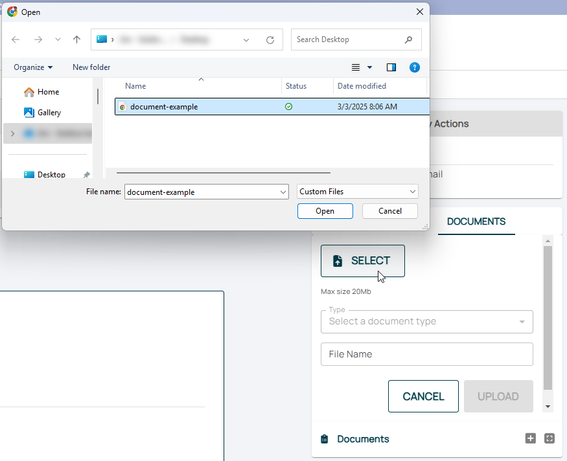This screenshot has width=567, height=461.
Task: Expand the File name combo box
Action: coord(283,192)
